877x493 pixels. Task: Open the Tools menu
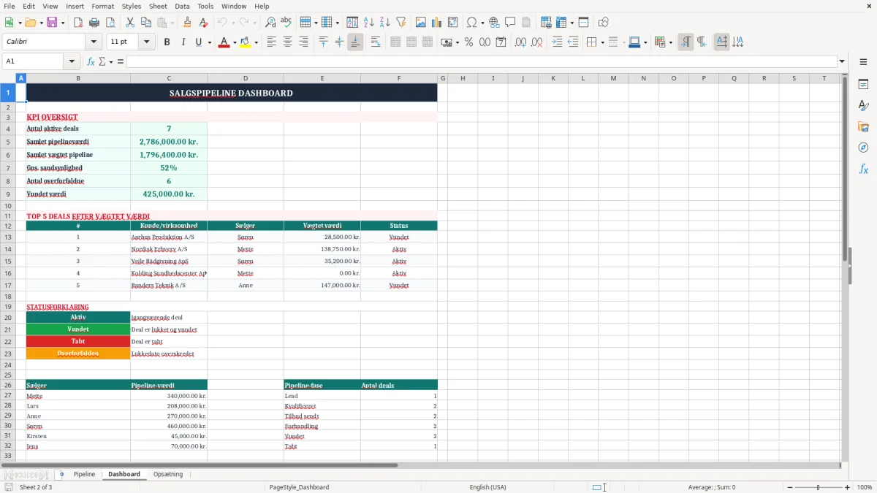pos(205,6)
